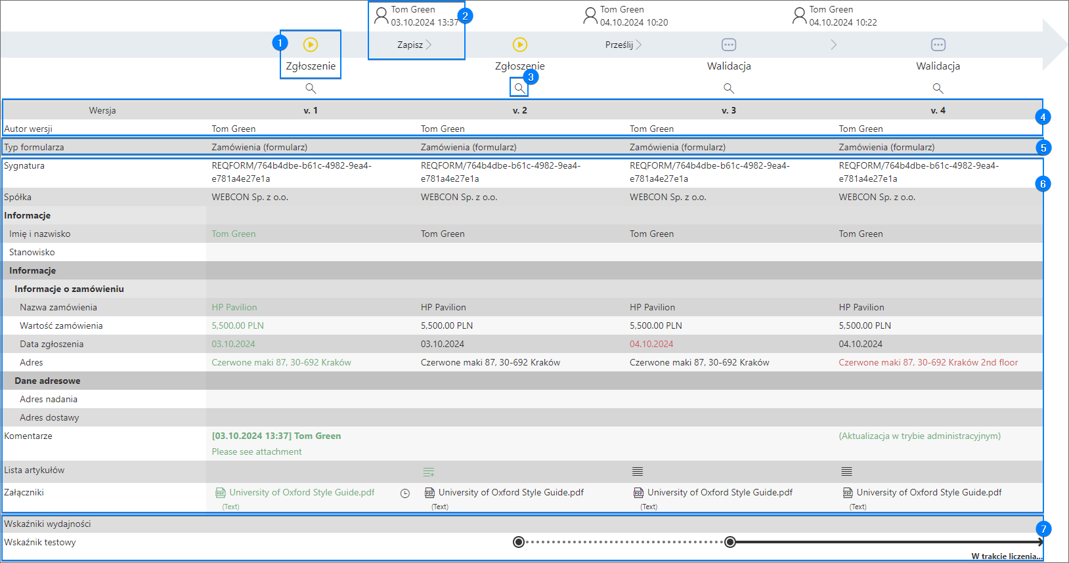Click the PDF file icon in v. 3 attachments
The height and width of the screenshot is (563, 1069).
coord(638,493)
